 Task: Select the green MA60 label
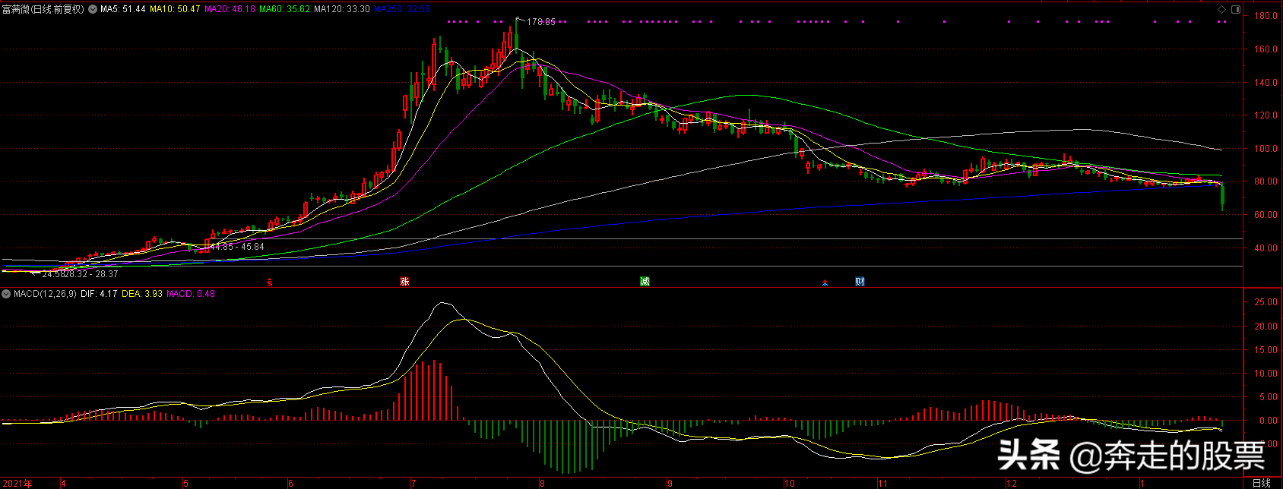pyautogui.click(x=284, y=9)
